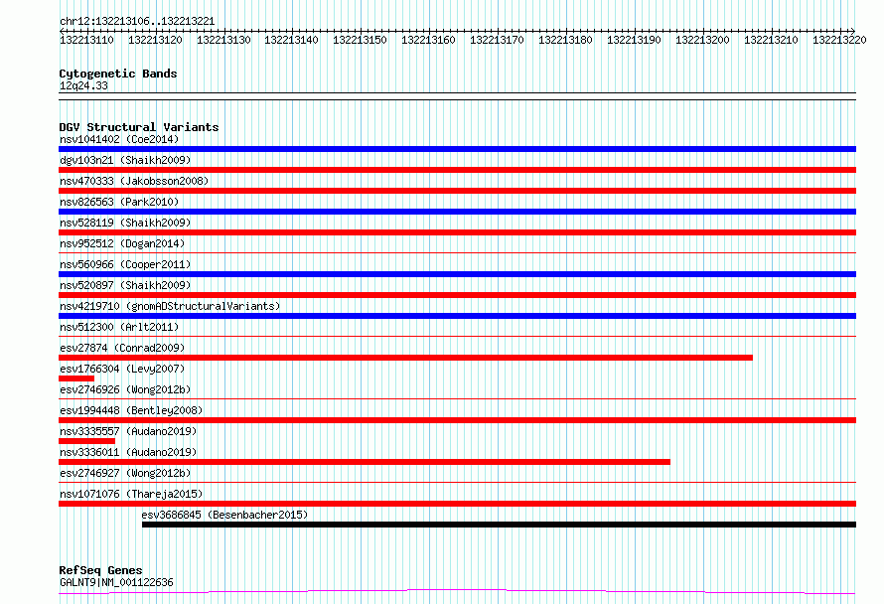884x604 pixels.
Task: Click ruler position 132213210
Action: 771,40
